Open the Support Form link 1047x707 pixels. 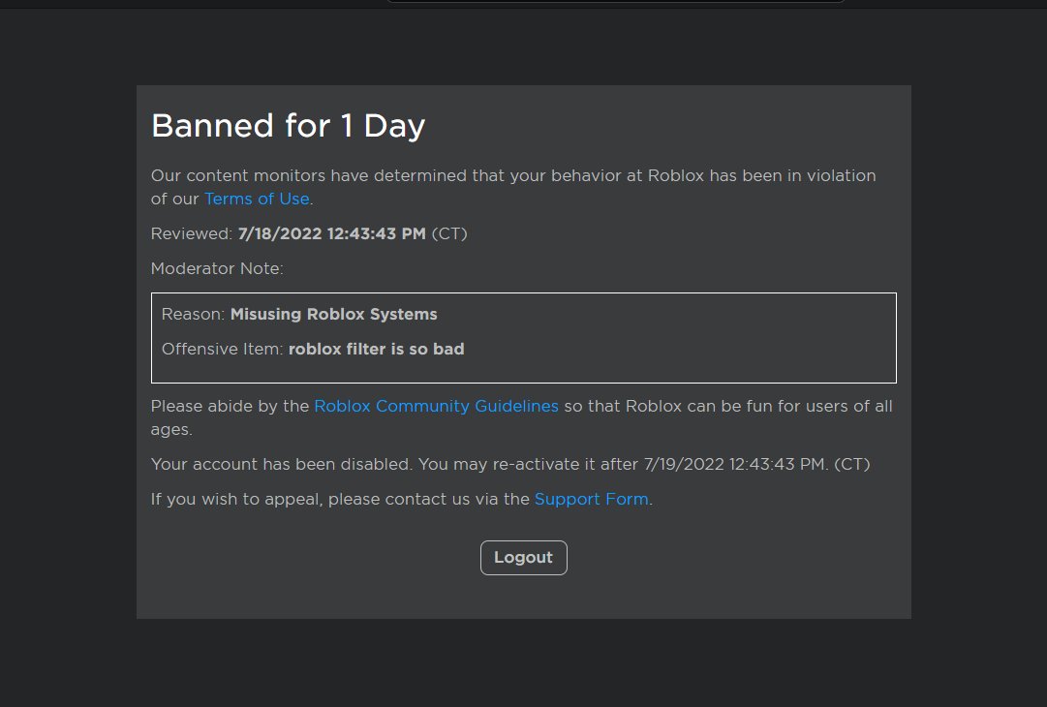(592, 500)
